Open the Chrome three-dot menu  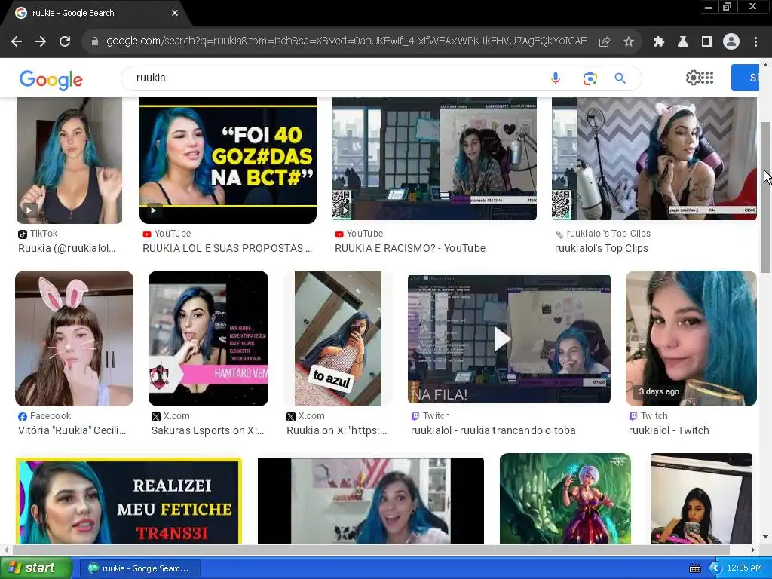755,42
